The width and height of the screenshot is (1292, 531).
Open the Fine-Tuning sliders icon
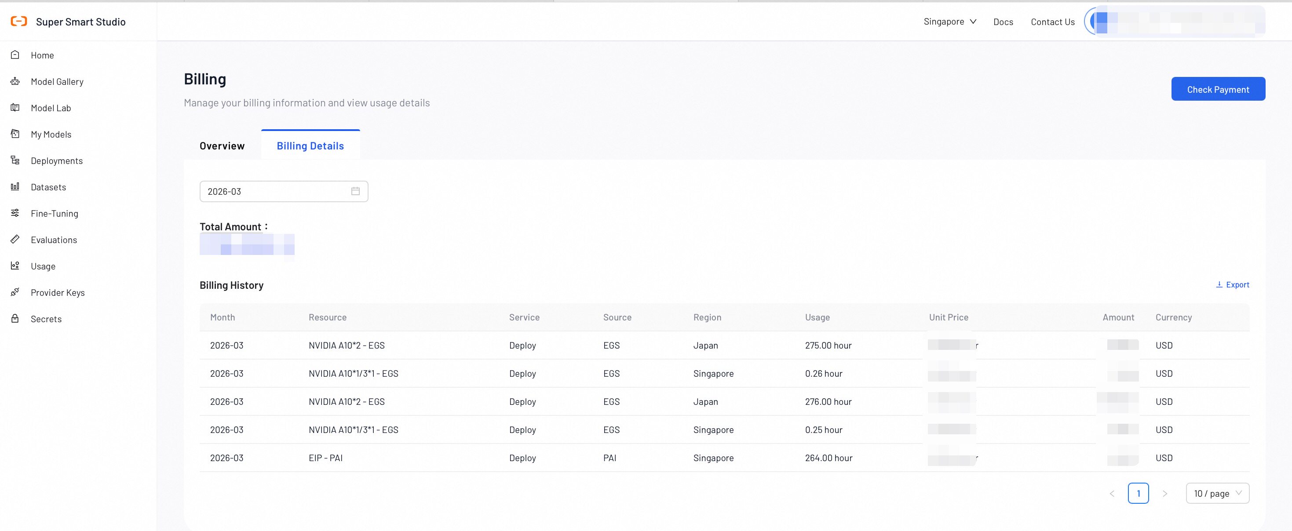(15, 213)
